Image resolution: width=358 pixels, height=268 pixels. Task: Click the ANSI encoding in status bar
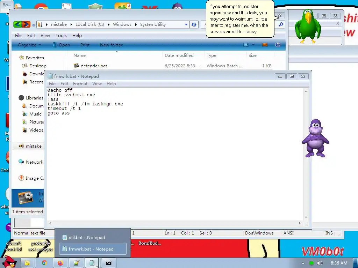288,233
